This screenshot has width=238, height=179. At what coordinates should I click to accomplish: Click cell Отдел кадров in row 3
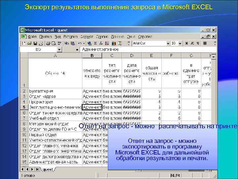pos(55,96)
